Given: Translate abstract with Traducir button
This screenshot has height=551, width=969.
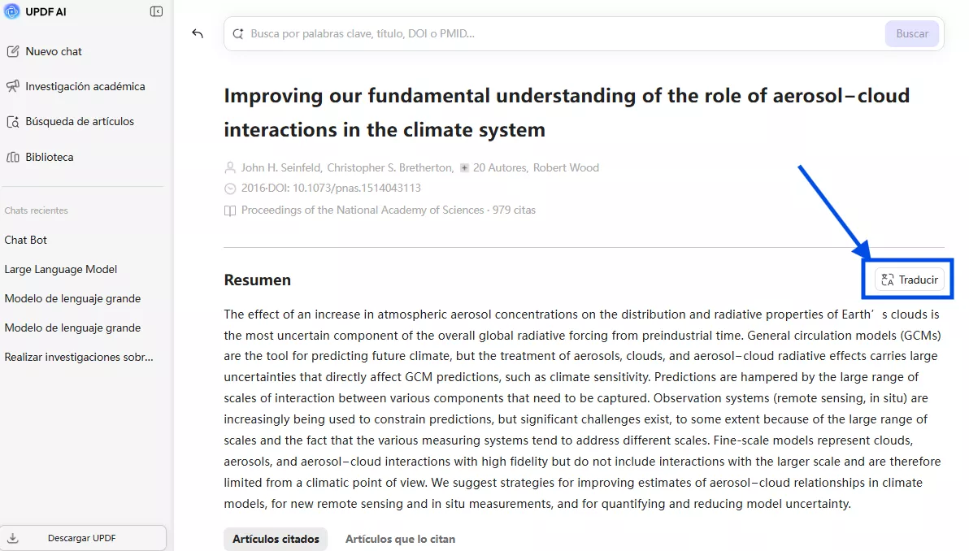Looking at the screenshot, I should [x=910, y=280].
